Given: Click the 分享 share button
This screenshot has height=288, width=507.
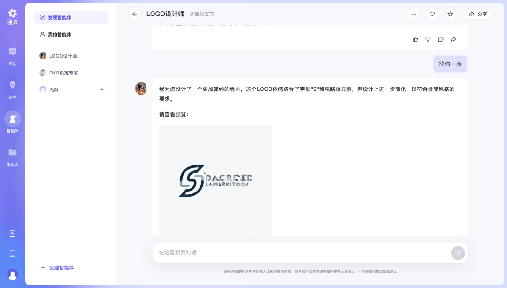Looking at the screenshot, I should pos(477,14).
